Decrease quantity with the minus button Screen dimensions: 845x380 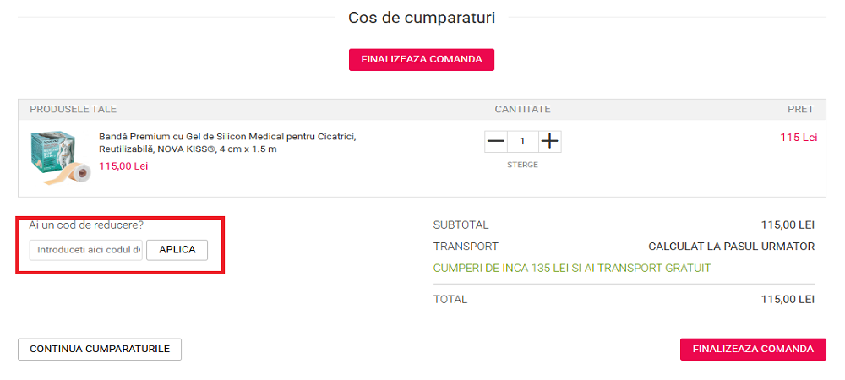click(x=496, y=141)
